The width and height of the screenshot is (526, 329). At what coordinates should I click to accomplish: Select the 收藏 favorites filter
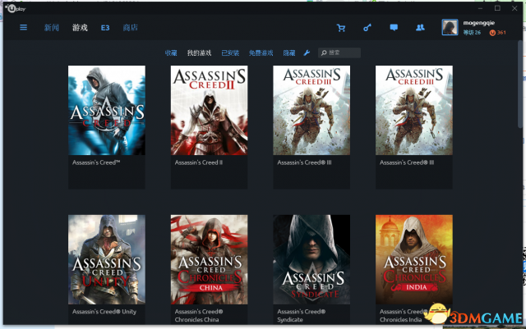[x=171, y=53]
